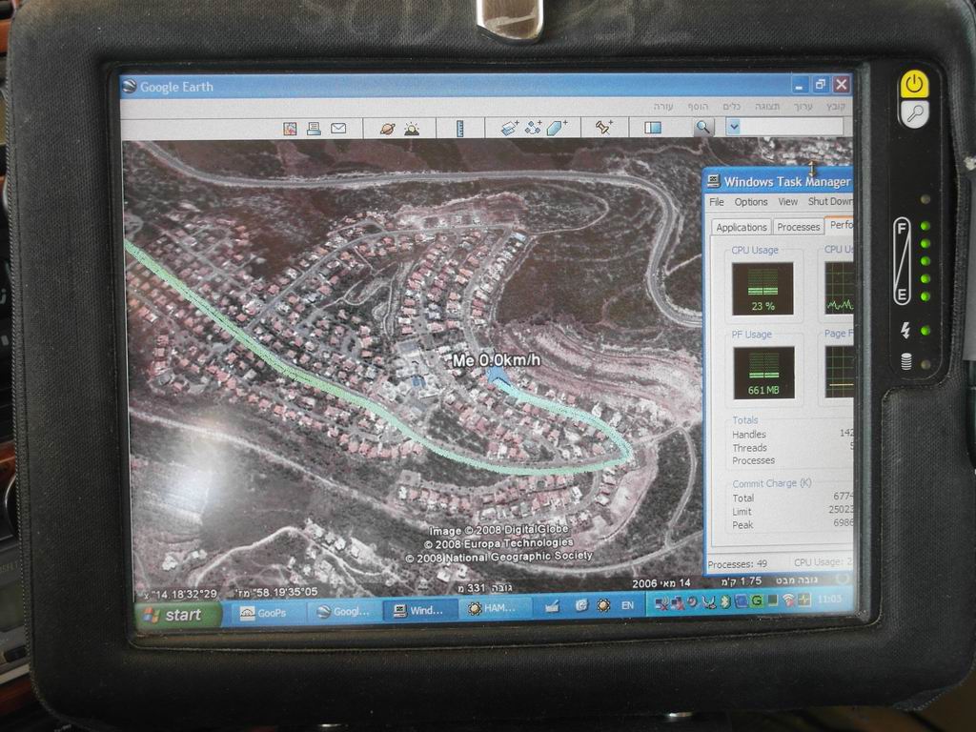
Task: Click the Email envelope icon in toolbar
Action: (338, 128)
